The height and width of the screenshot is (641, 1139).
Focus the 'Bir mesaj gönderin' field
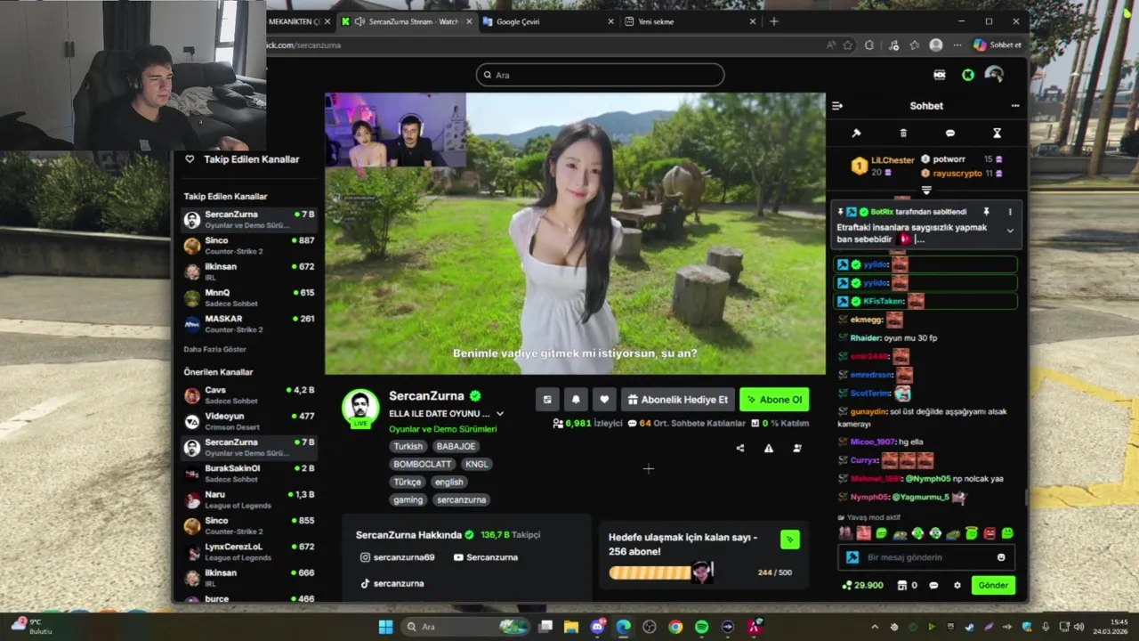point(925,557)
